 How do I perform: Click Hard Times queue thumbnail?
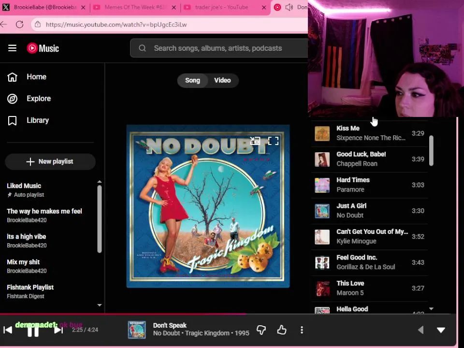point(322,185)
